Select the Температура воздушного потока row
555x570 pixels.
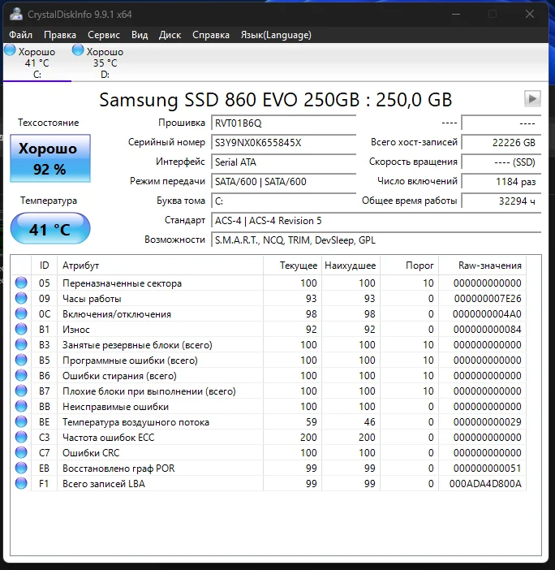point(269,421)
